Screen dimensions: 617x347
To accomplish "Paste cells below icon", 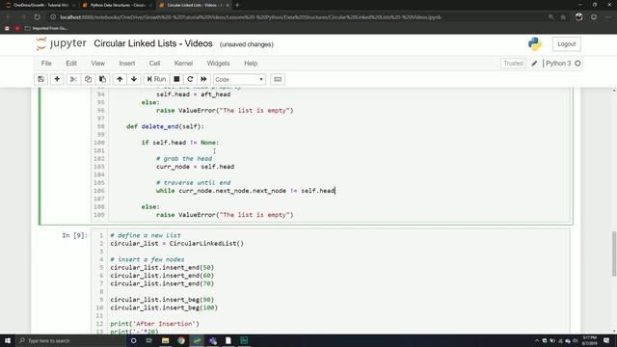I will pyautogui.click(x=102, y=79).
